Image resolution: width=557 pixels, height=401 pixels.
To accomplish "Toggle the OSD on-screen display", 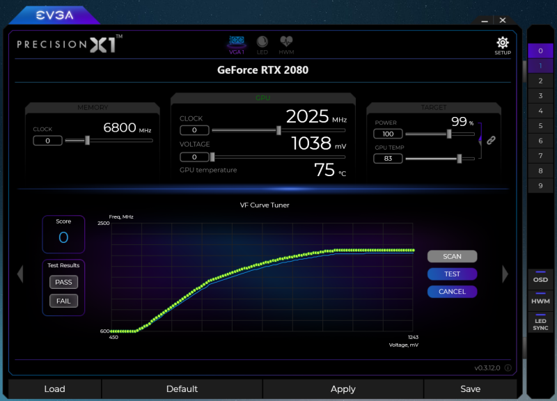I will (x=540, y=279).
